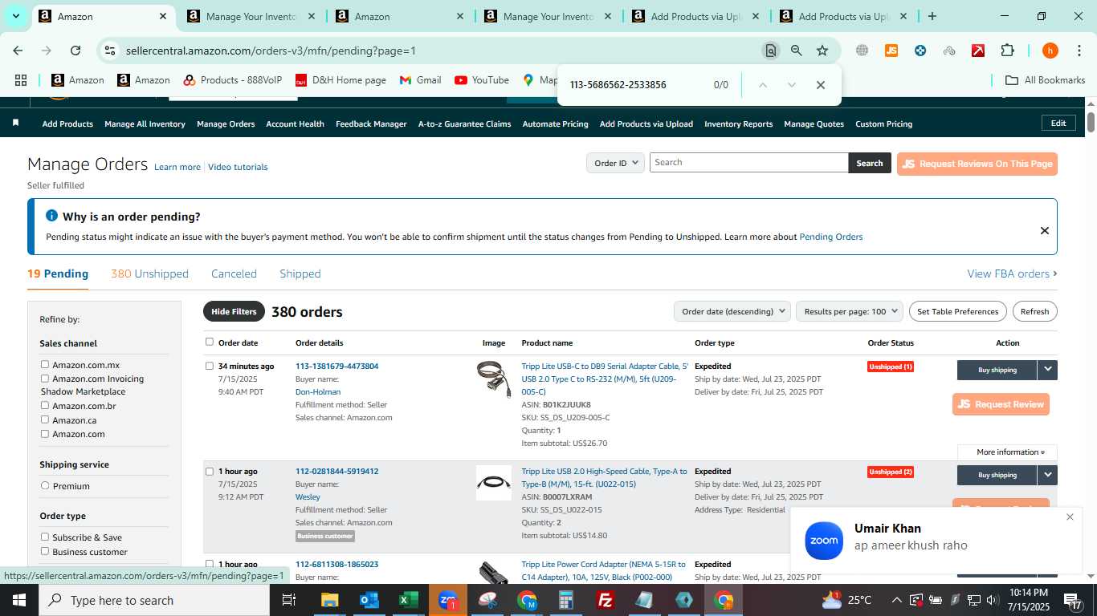The height and width of the screenshot is (616, 1097).
Task: Open Results per page: 100 dropdown
Action: (850, 311)
